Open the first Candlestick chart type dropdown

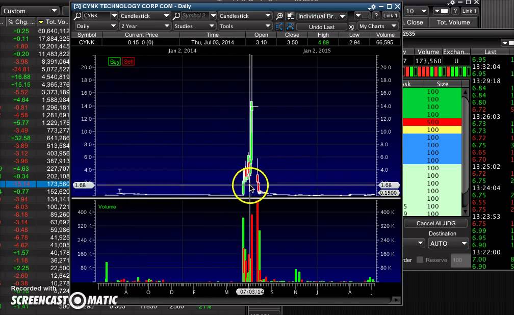[x=144, y=16]
